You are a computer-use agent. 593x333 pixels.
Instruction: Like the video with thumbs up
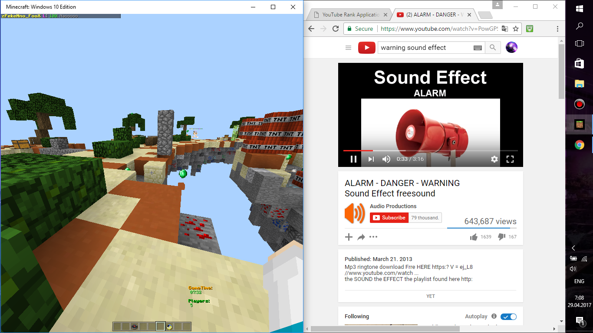474,237
